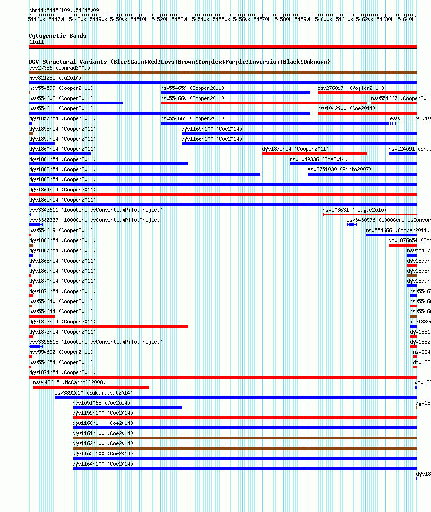Click the Cytogenetic Bands track heading
This screenshot has width=431, height=512.
point(58,36)
